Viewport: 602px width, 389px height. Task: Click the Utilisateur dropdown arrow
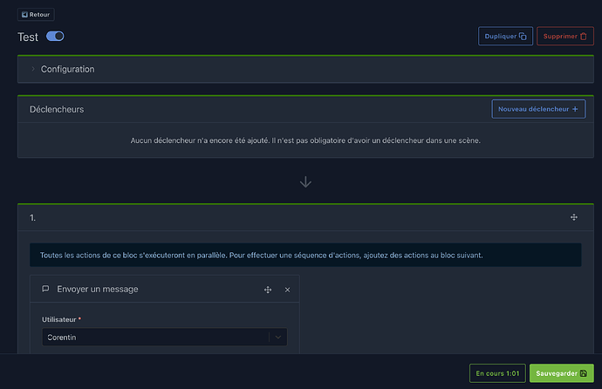click(x=278, y=338)
